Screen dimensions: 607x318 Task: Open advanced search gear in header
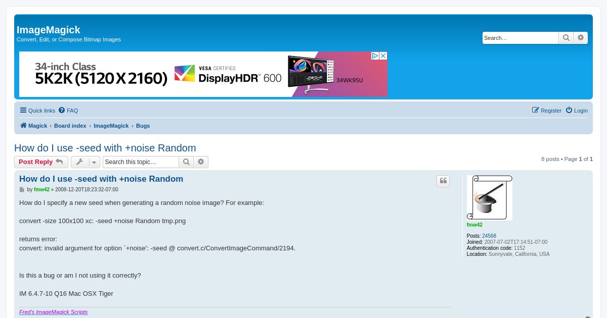pos(581,38)
